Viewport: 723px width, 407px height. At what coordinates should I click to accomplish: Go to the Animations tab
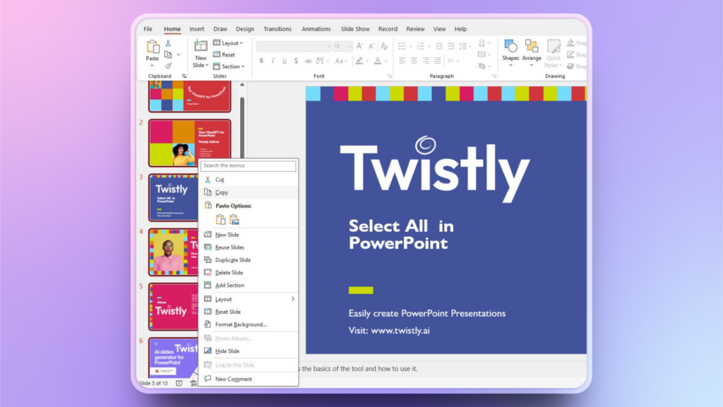(x=316, y=28)
